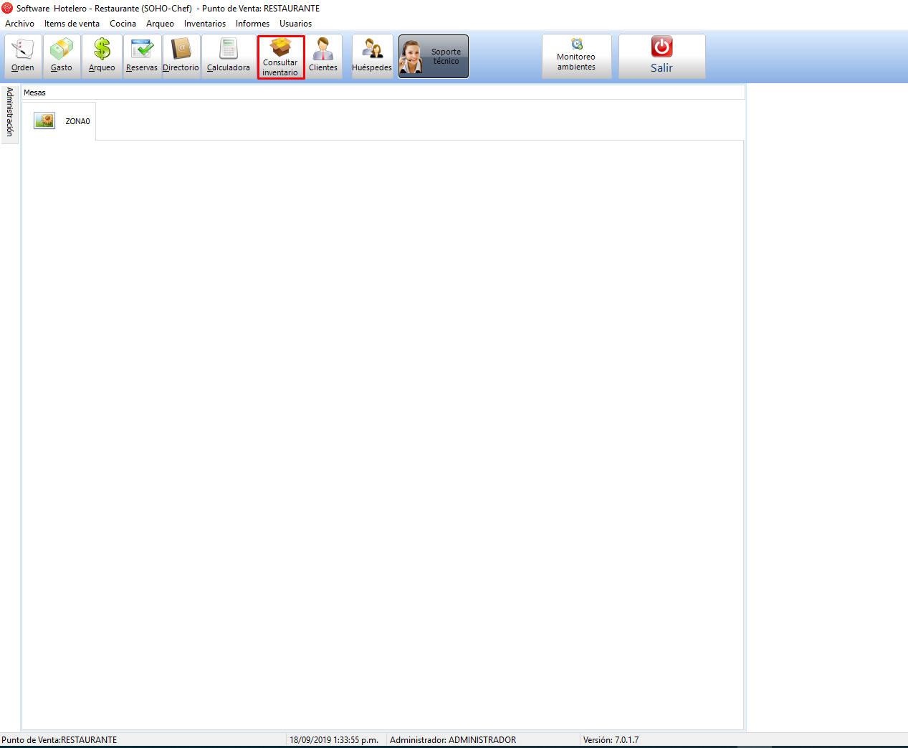Open the Items de venta menu
Screen dimensions: 908x748
(x=72, y=24)
